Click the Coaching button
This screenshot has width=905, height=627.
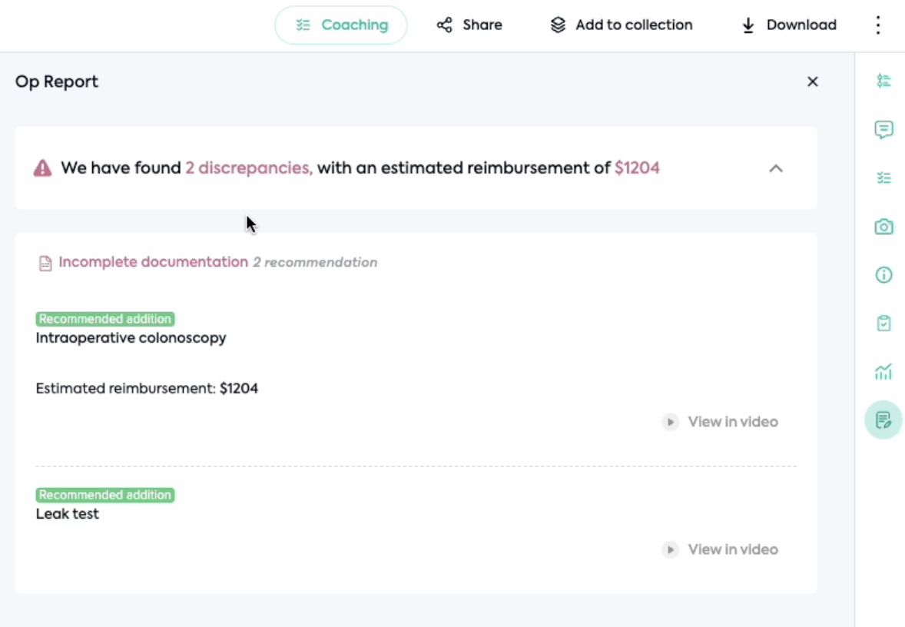341,25
